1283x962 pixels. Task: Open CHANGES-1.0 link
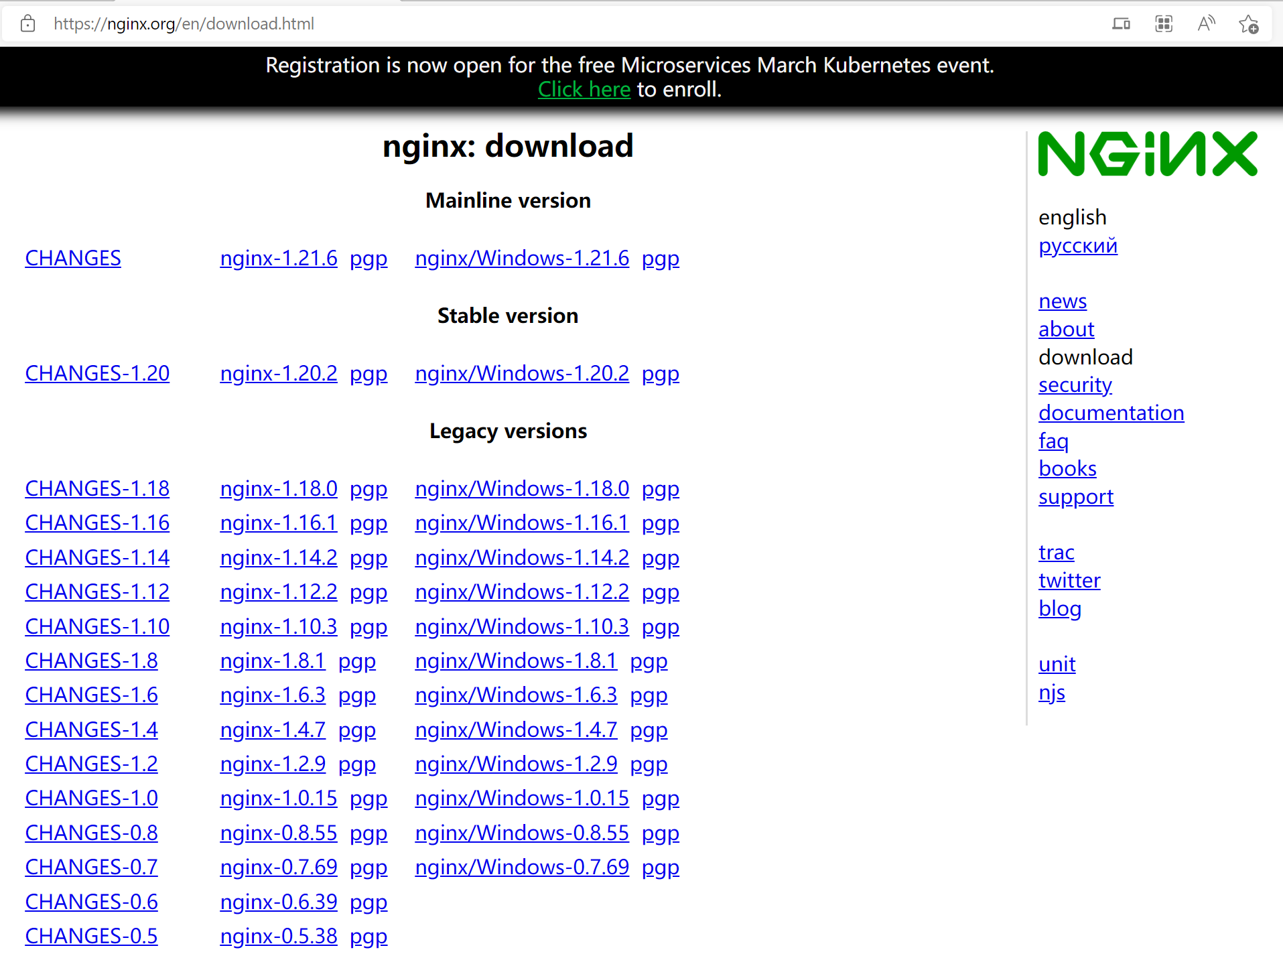[91, 798]
